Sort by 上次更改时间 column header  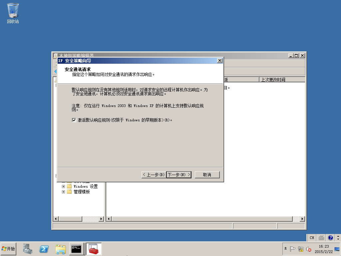[282, 80]
